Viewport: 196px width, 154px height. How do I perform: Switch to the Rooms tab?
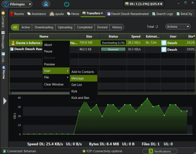(x=17, y=14)
